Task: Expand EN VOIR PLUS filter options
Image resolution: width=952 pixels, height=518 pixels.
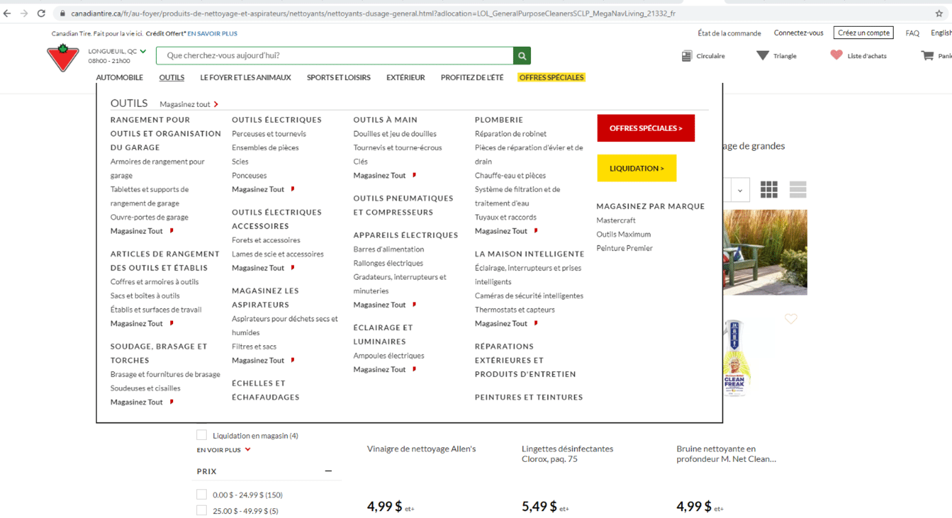Action: click(224, 450)
